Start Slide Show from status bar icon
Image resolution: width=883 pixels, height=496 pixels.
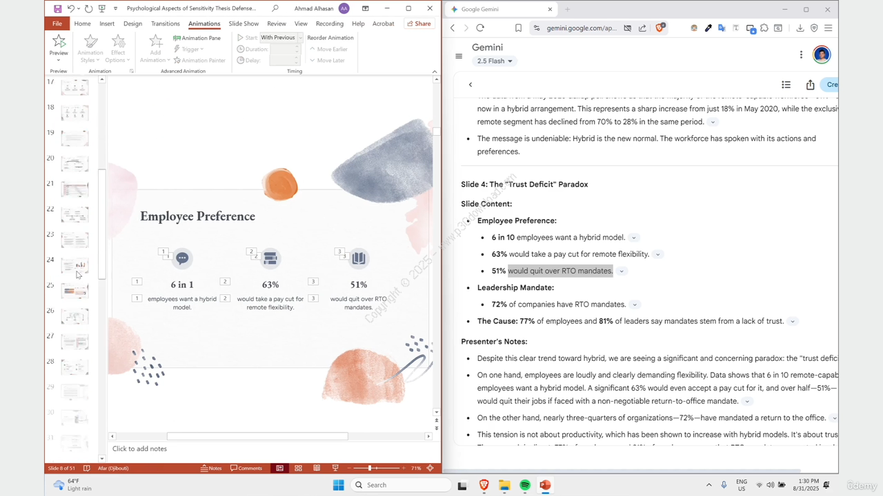[x=334, y=468]
